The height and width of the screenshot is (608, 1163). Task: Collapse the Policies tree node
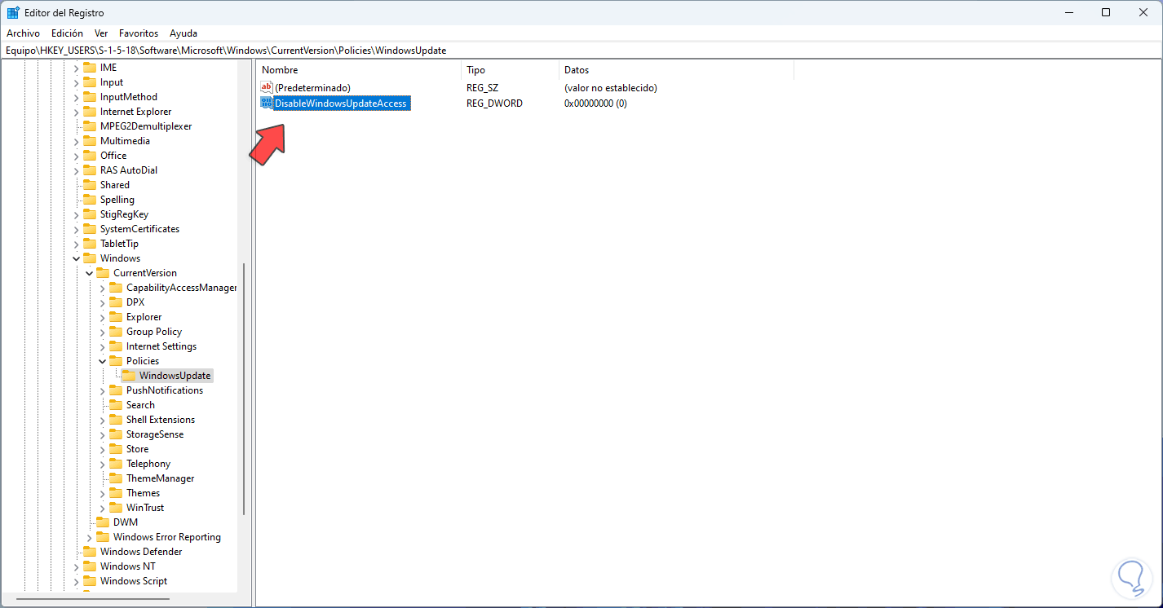click(102, 361)
